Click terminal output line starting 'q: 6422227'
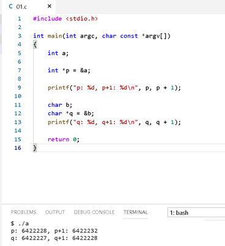This screenshot has height=246, width=225. (x=54, y=238)
